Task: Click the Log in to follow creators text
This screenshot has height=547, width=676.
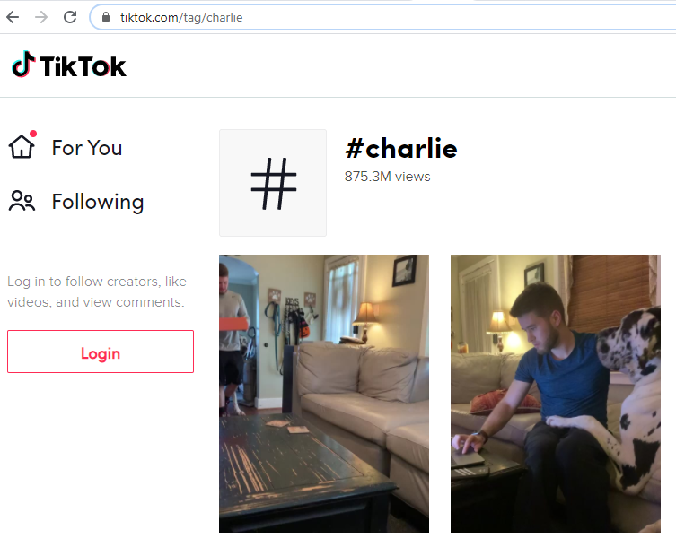Action: click(x=97, y=291)
